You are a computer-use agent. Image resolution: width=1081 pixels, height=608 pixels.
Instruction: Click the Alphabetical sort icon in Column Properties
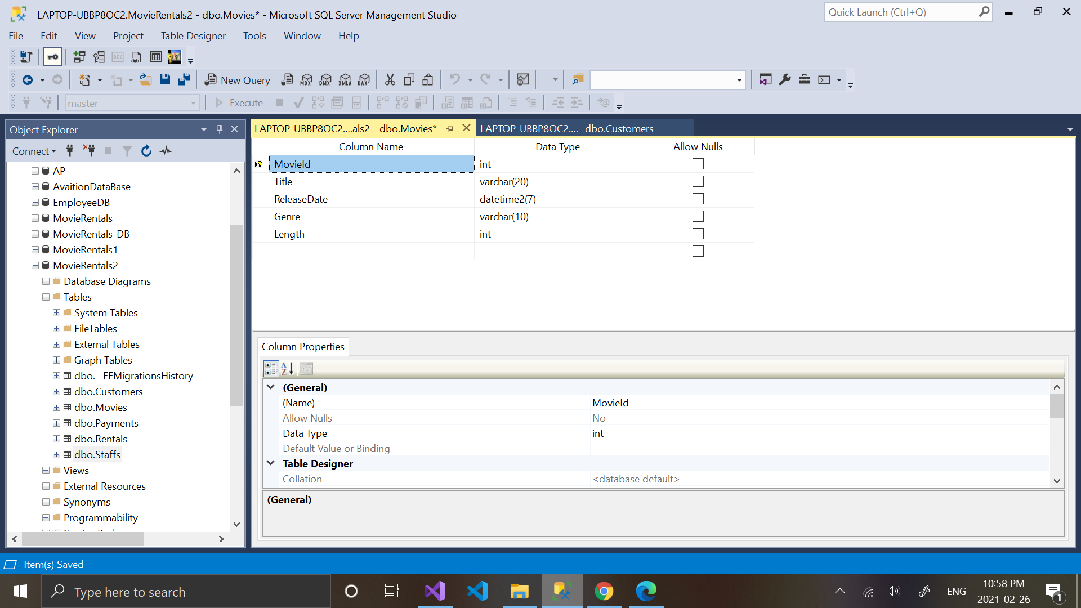[287, 369]
